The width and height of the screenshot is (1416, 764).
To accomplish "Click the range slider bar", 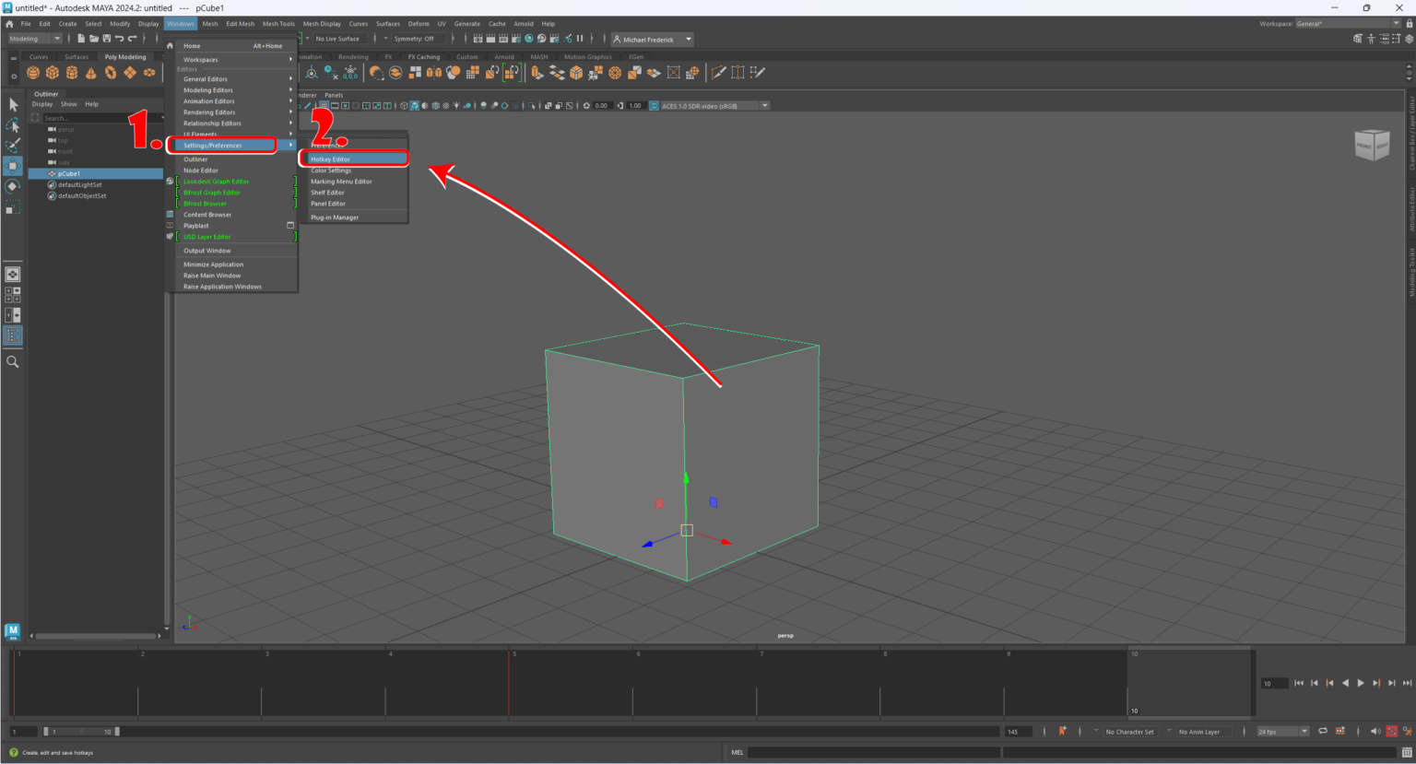I will pyautogui.click(x=81, y=732).
